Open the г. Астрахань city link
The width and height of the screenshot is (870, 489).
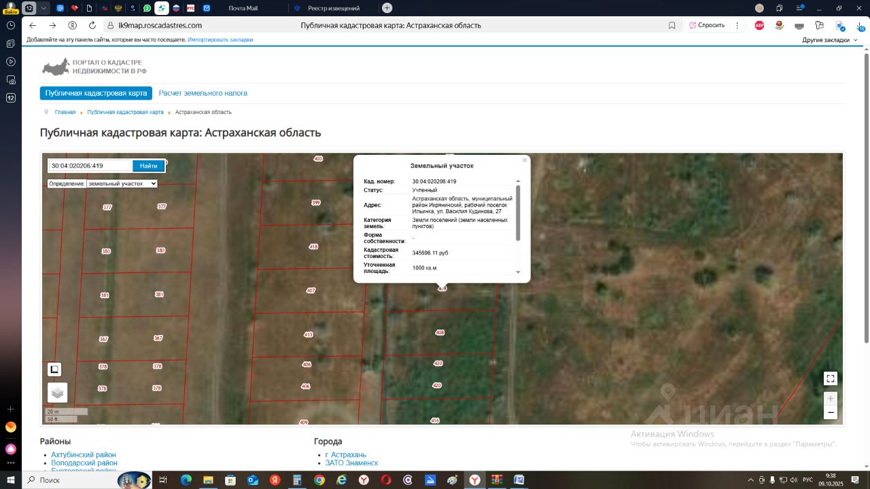click(346, 455)
